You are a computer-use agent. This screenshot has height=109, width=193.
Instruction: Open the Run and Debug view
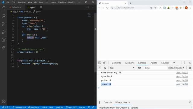[x=4, y=32]
